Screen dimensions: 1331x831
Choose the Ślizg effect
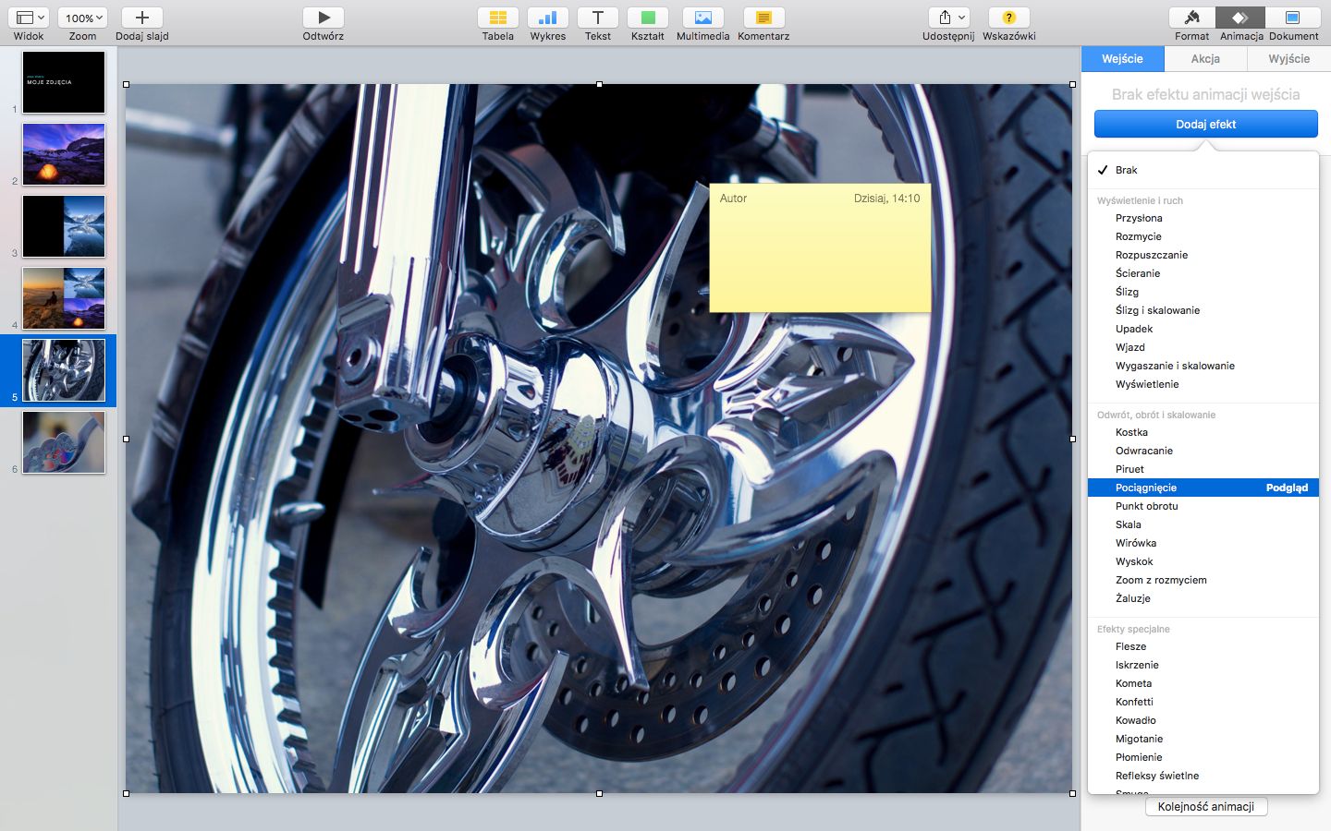point(1203,292)
